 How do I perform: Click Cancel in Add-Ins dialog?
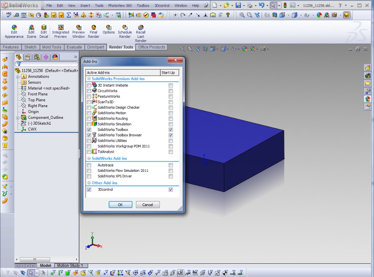148,205
